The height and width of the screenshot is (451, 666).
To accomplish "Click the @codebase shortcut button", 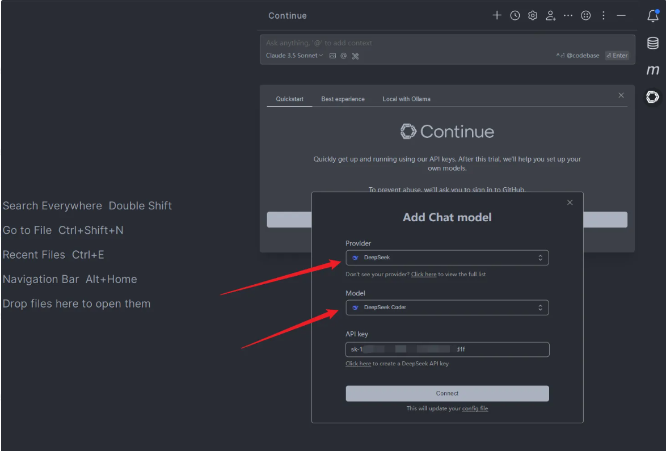I will [x=578, y=56].
